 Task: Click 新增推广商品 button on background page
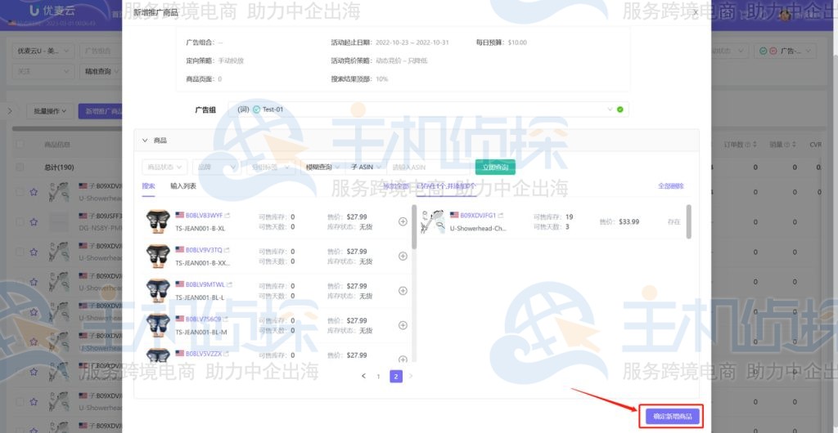pyautogui.click(x=101, y=111)
